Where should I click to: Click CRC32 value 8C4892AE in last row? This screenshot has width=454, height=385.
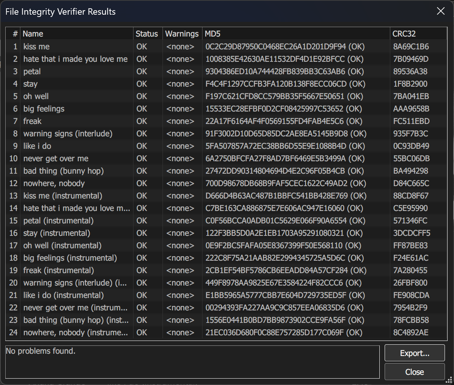click(x=411, y=332)
